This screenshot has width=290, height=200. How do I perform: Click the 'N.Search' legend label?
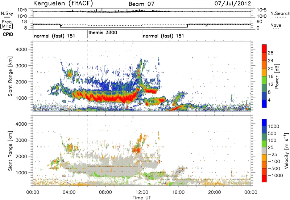pos(280,13)
